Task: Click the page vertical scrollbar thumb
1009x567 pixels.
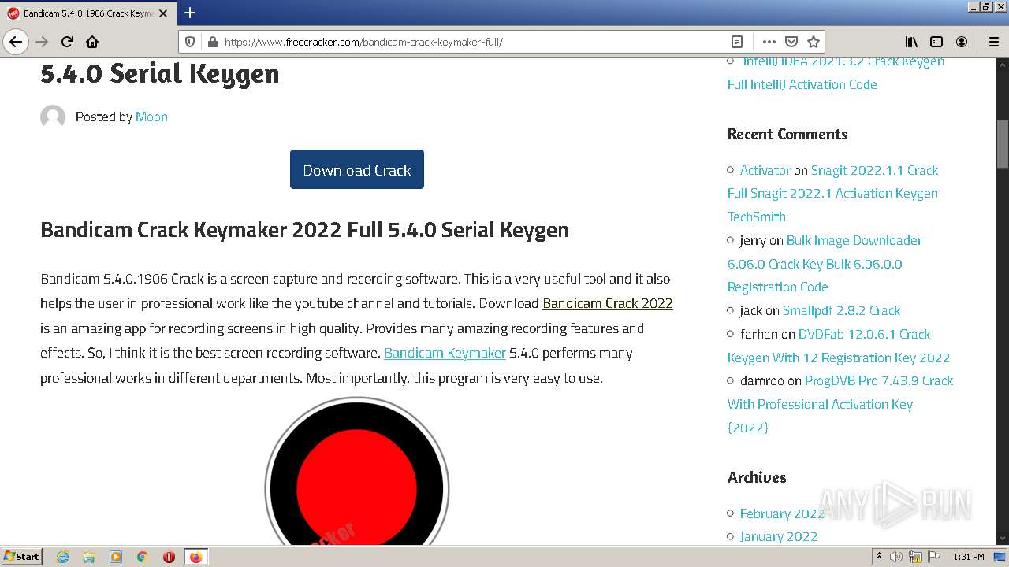Action: click(1003, 144)
